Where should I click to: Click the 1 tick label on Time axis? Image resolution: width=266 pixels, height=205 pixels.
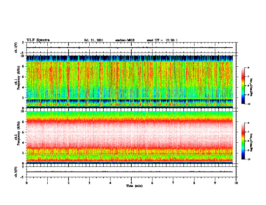[47, 183]
